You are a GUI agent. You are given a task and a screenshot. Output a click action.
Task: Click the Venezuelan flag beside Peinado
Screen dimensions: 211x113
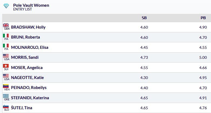coord(6,86)
